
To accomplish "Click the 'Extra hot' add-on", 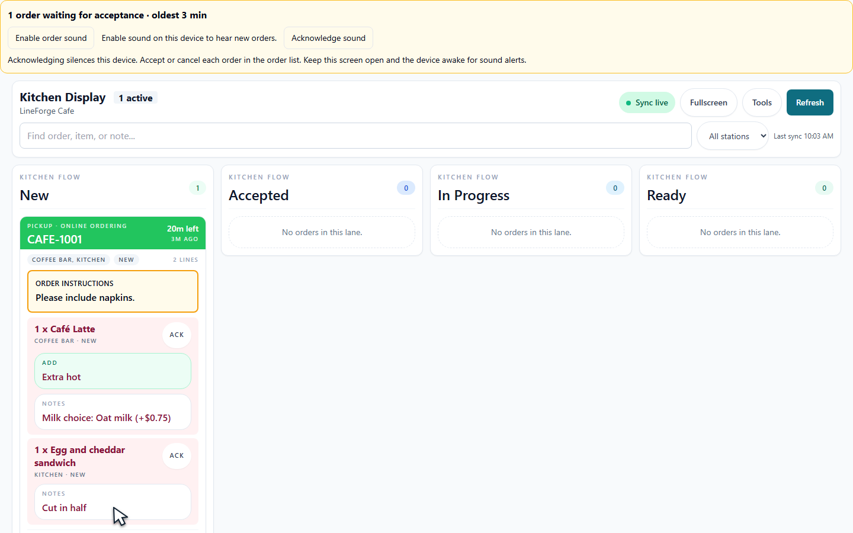I will click(113, 371).
